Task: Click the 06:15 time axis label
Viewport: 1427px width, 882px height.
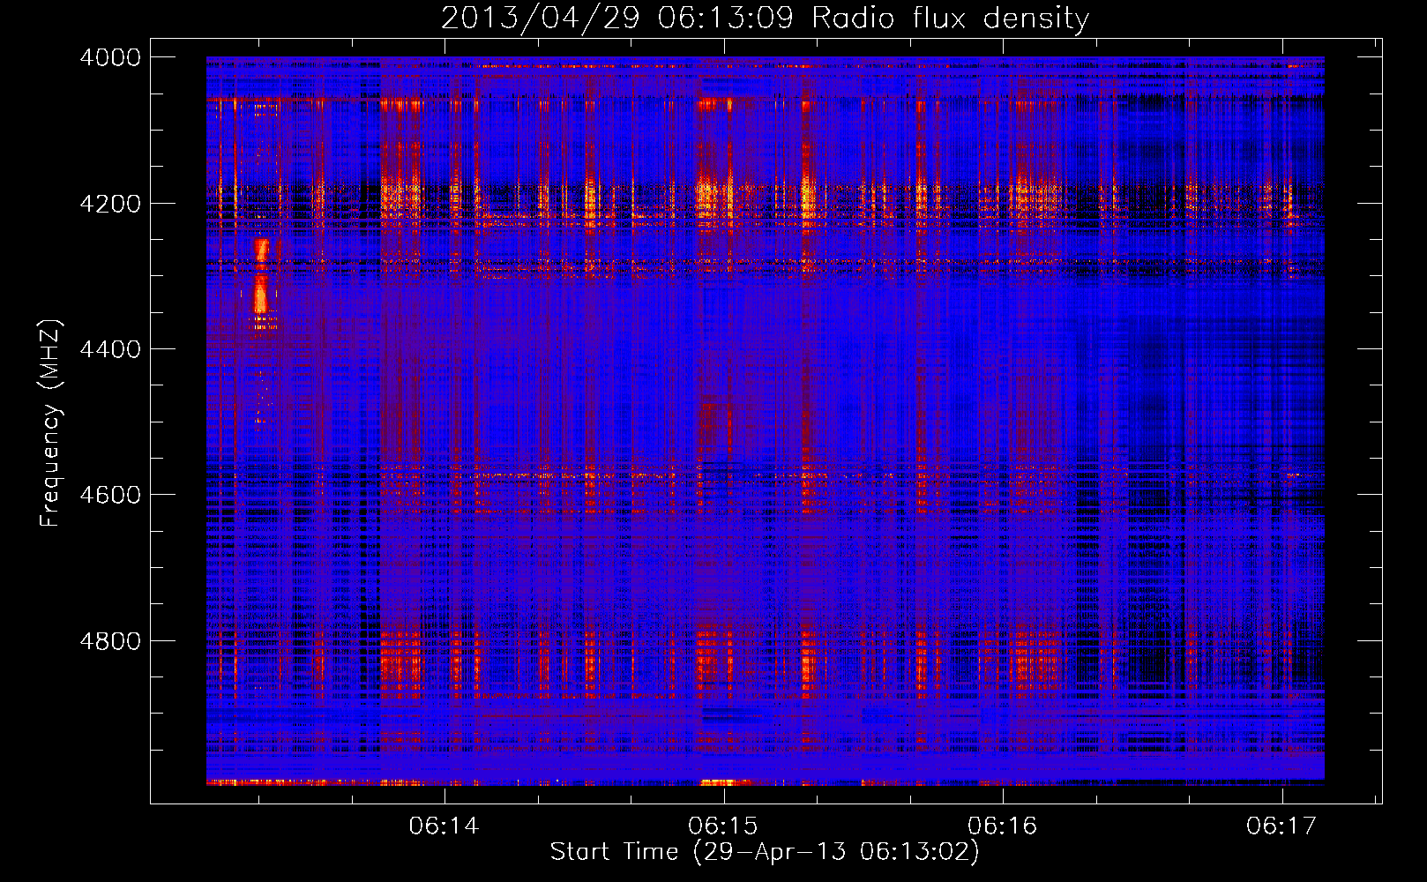Action: [x=723, y=826]
